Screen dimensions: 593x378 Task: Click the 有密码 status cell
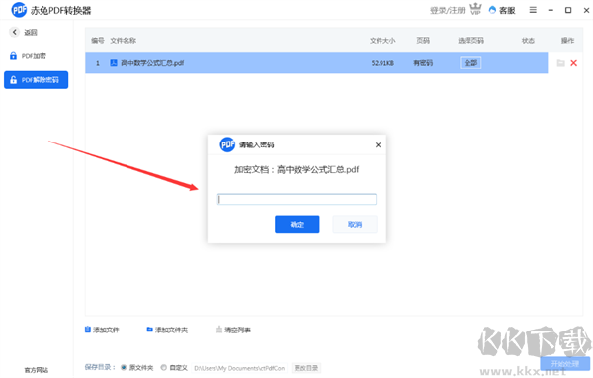pyautogui.click(x=423, y=63)
